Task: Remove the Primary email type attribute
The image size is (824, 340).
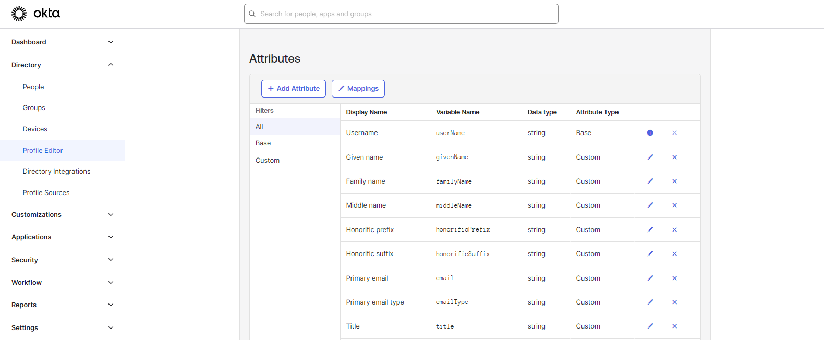Action: pos(674,302)
